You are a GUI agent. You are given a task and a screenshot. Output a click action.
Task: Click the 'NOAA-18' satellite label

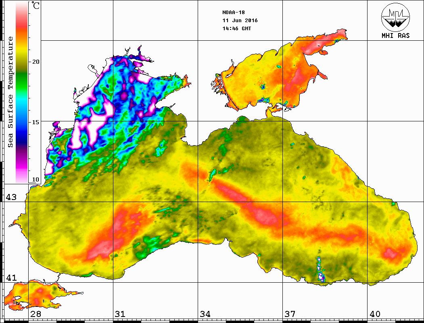234,13
